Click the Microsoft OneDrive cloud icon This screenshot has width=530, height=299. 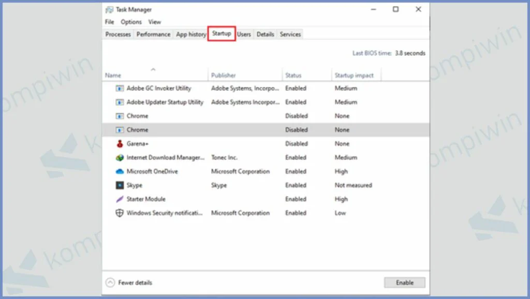tap(120, 171)
